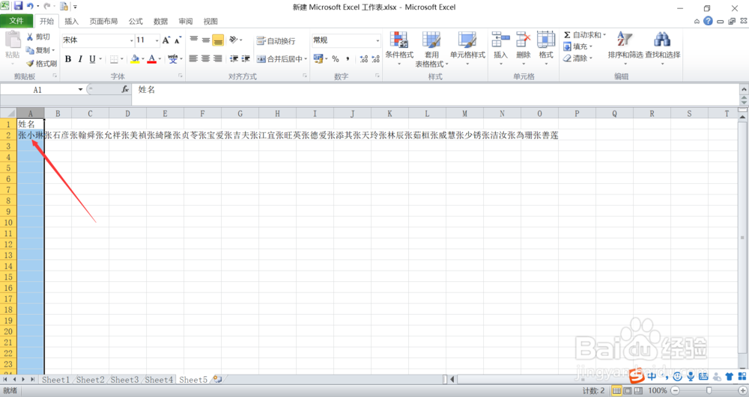This screenshot has height=397, width=749.
Task: Open number format 常规 dropdown
Action: (377, 40)
